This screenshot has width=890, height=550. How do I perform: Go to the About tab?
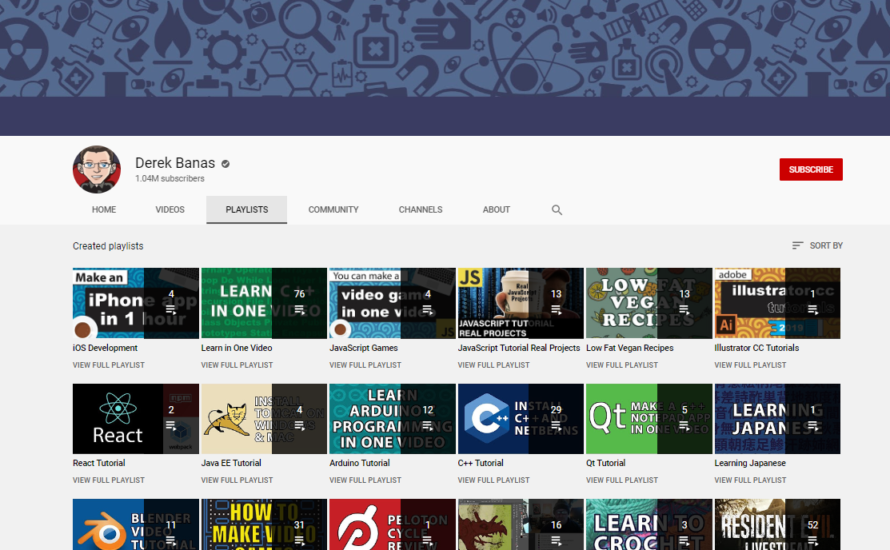496,209
